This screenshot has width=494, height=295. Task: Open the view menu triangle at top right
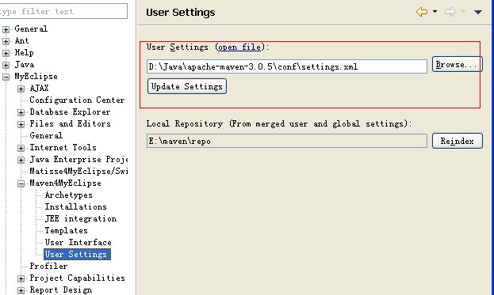click(x=477, y=12)
